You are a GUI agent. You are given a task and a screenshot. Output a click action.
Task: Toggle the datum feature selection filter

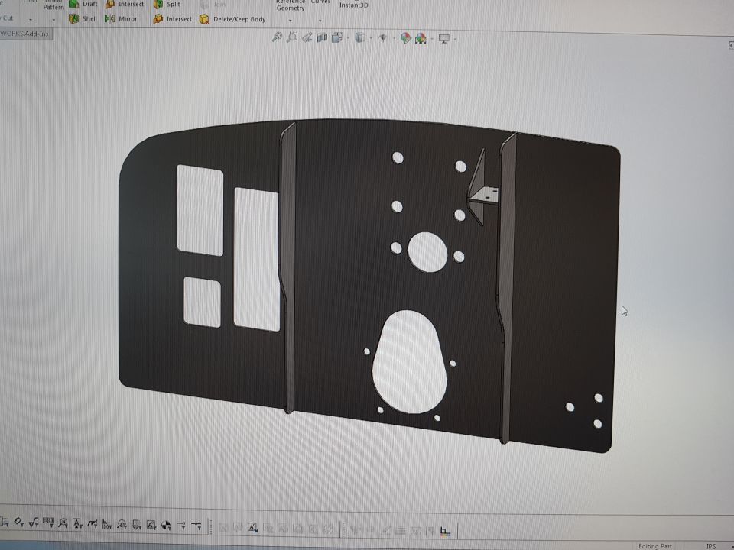coord(78,523)
